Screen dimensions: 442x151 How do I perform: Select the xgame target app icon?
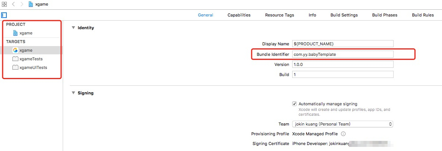(x=15, y=50)
